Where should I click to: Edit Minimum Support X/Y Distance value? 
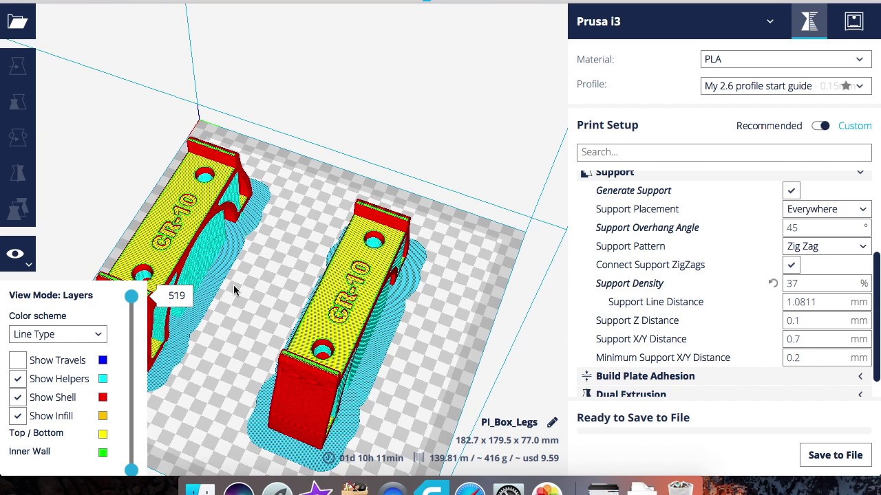pos(827,357)
